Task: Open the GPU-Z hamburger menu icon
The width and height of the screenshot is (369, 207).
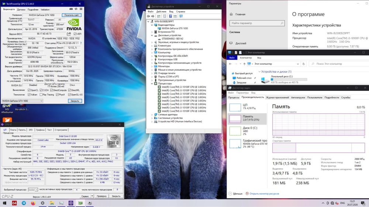Action: click(x=81, y=9)
